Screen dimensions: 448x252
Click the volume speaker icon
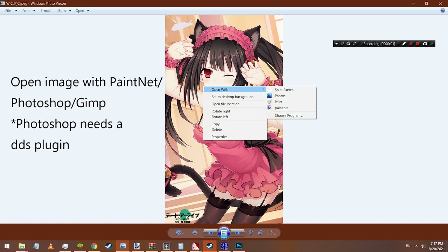click(423, 246)
